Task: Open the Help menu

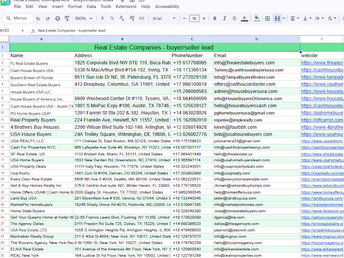Action: point(145,6)
